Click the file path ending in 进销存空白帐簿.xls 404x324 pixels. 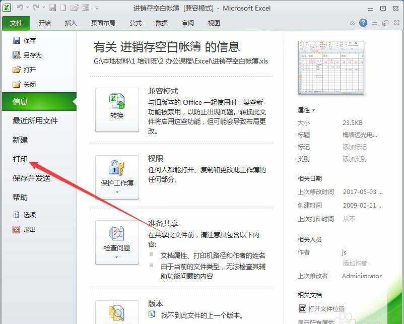point(181,61)
